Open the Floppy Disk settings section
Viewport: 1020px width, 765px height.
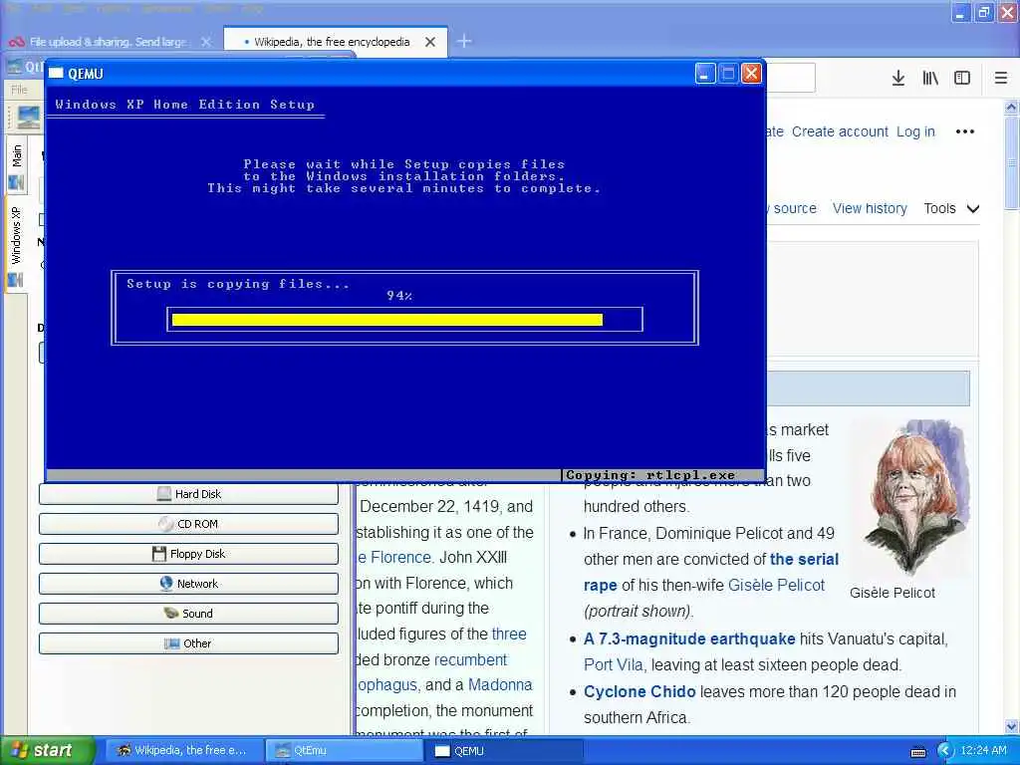188,554
